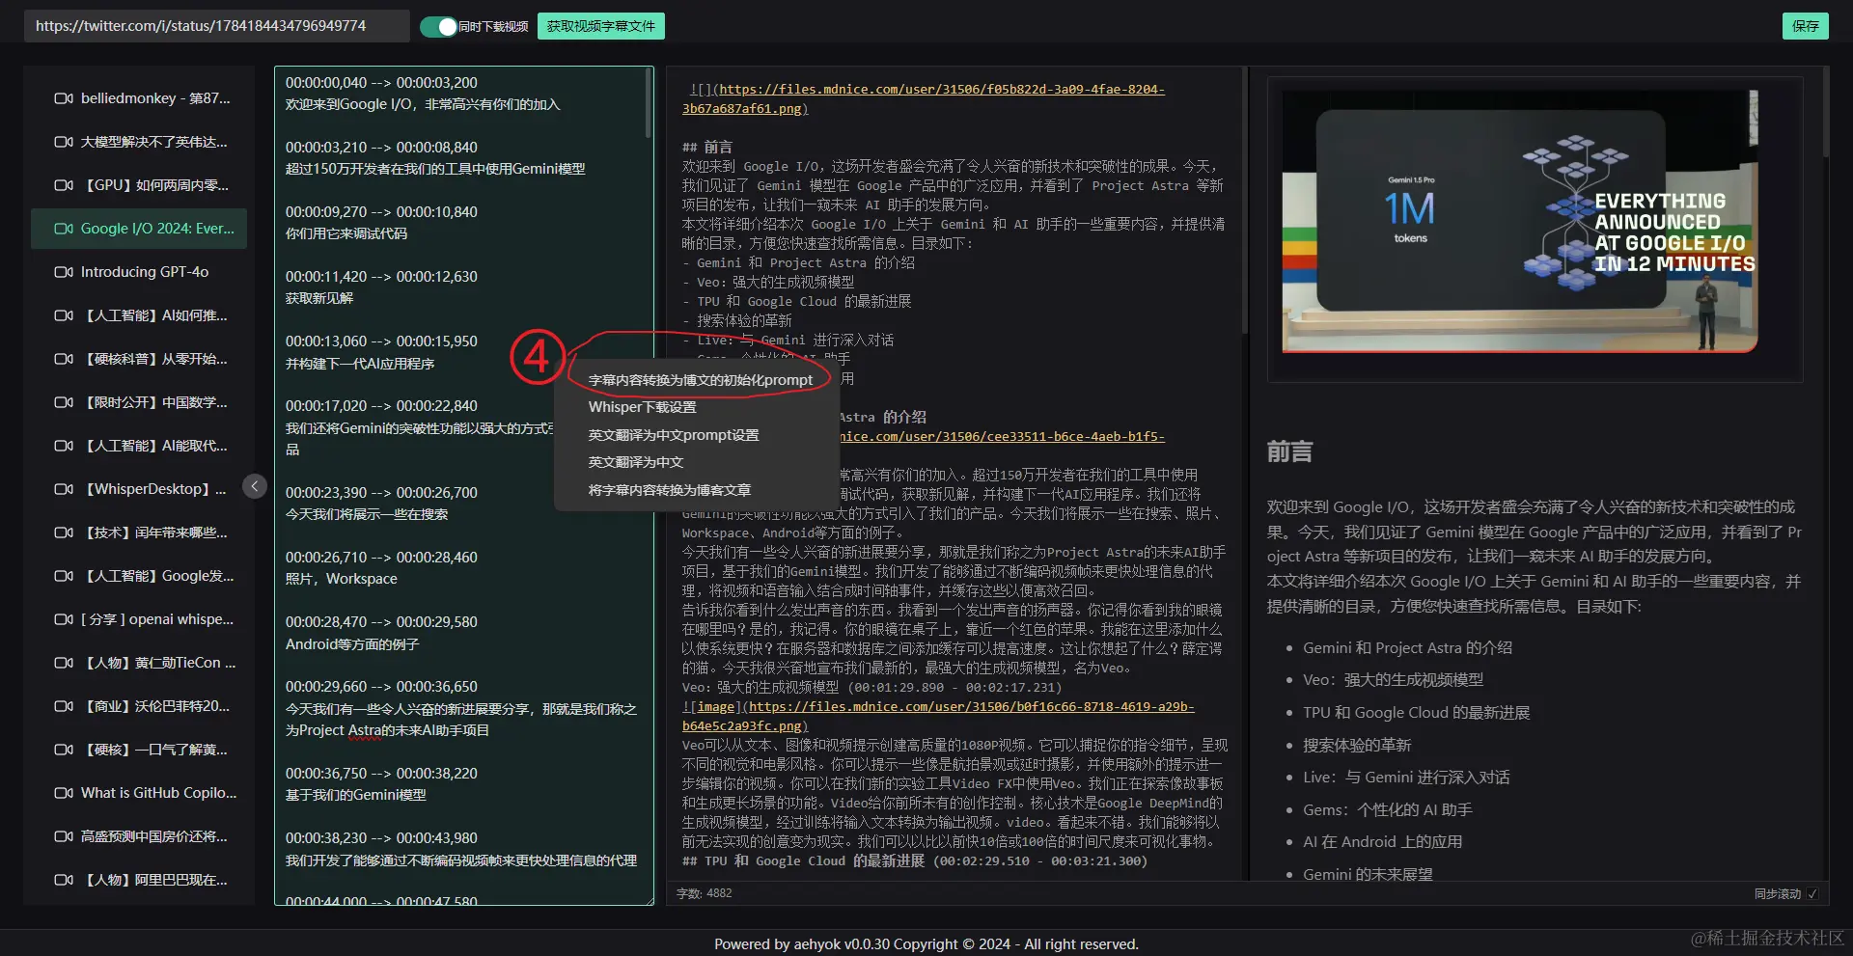Click subtitle line 你们用它来调试代码
The height and width of the screenshot is (956, 1853).
click(x=346, y=233)
